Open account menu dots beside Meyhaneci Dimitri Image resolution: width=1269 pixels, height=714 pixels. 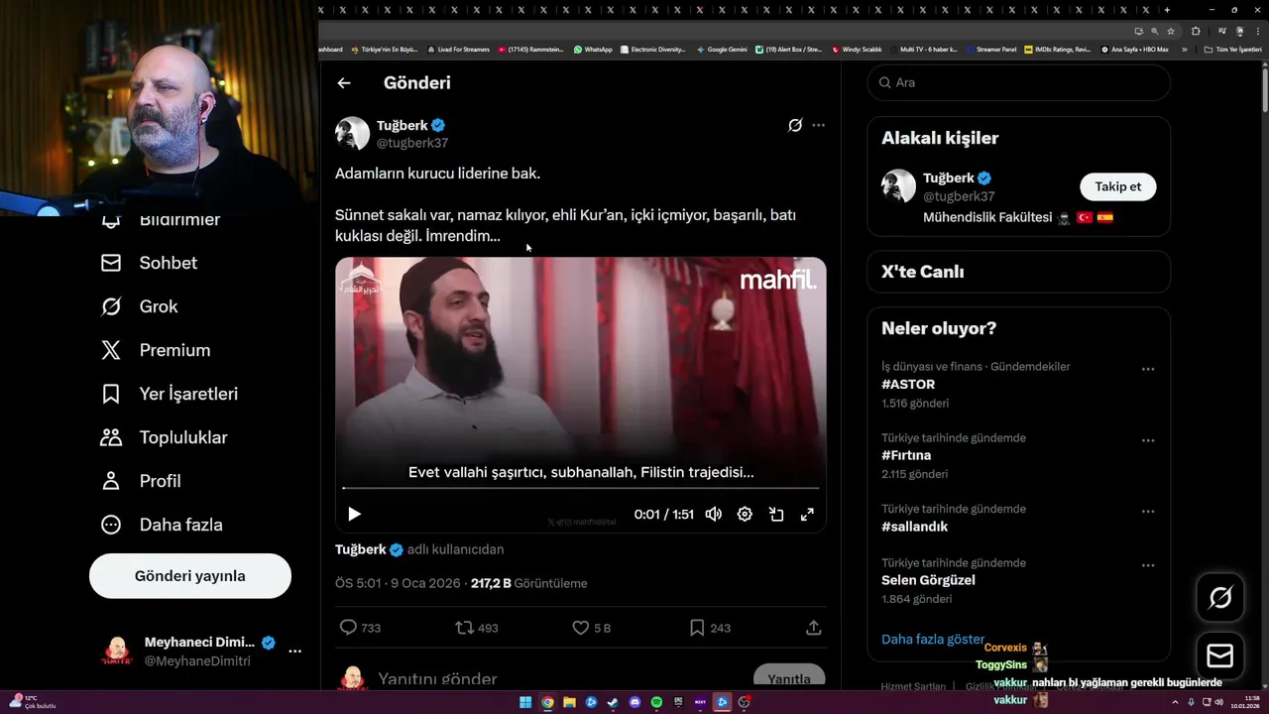pyautogui.click(x=294, y=652)
